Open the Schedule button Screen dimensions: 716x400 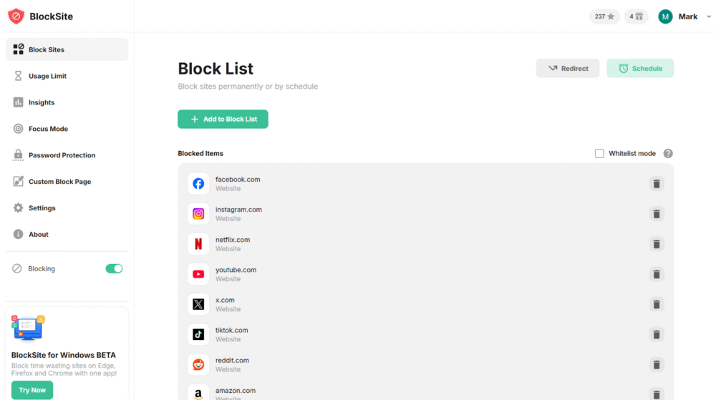click(x=640, y=69)
